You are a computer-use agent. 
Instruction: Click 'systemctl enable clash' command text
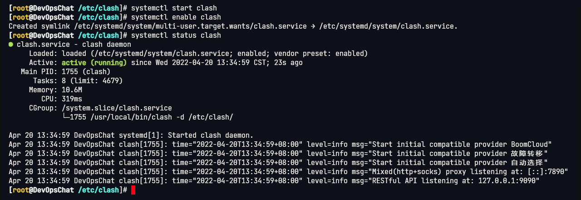[176, 17]
